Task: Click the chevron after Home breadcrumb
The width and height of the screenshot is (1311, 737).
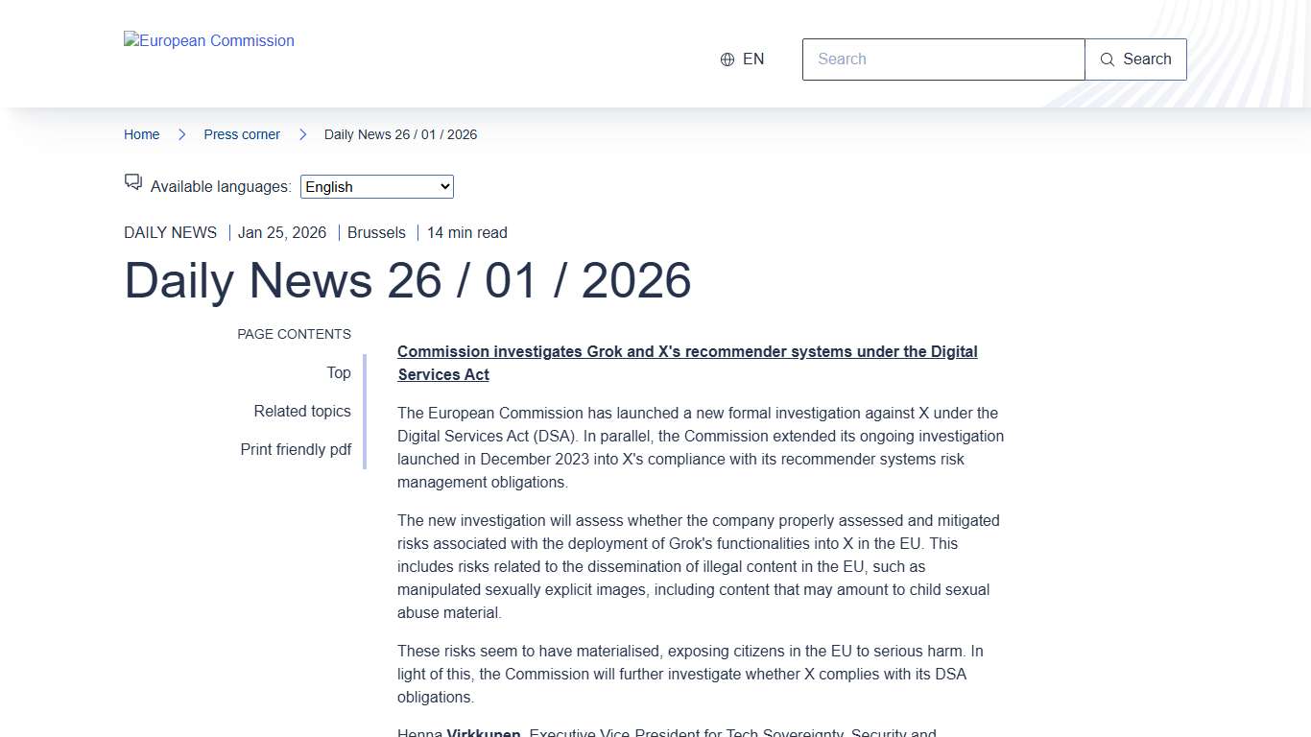Action: coord(181,134)
